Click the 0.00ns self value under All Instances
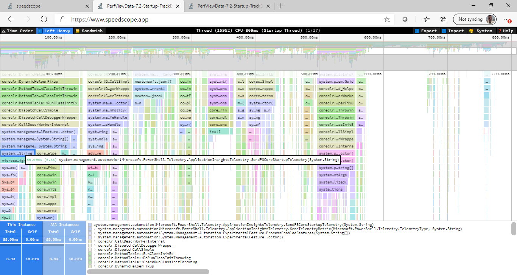Image resolution: width=517 pixels, height=275 pixels. (x=75, y=239)
